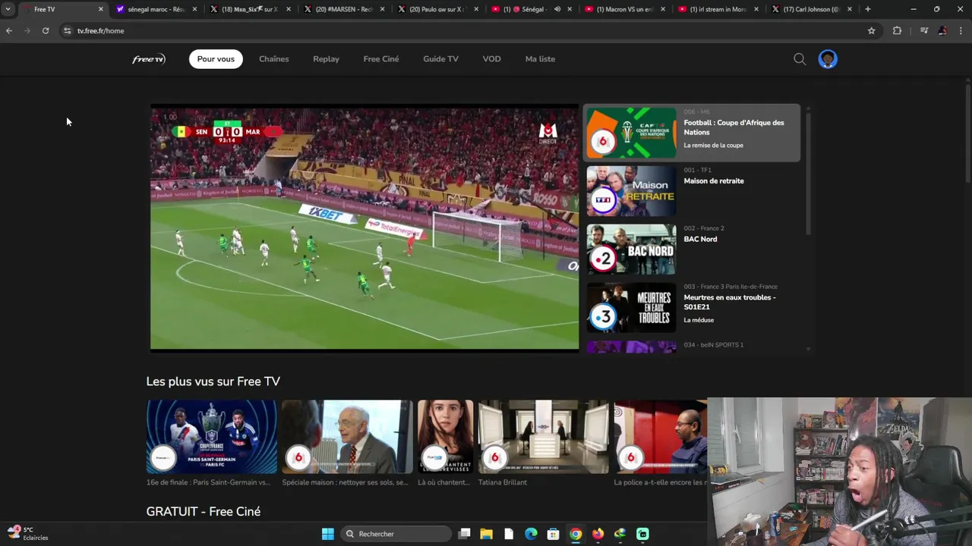The height and width of the screenshot is (546, 972).
Task: Switch to Carl Johnson X tab
Action: (813, 9)
